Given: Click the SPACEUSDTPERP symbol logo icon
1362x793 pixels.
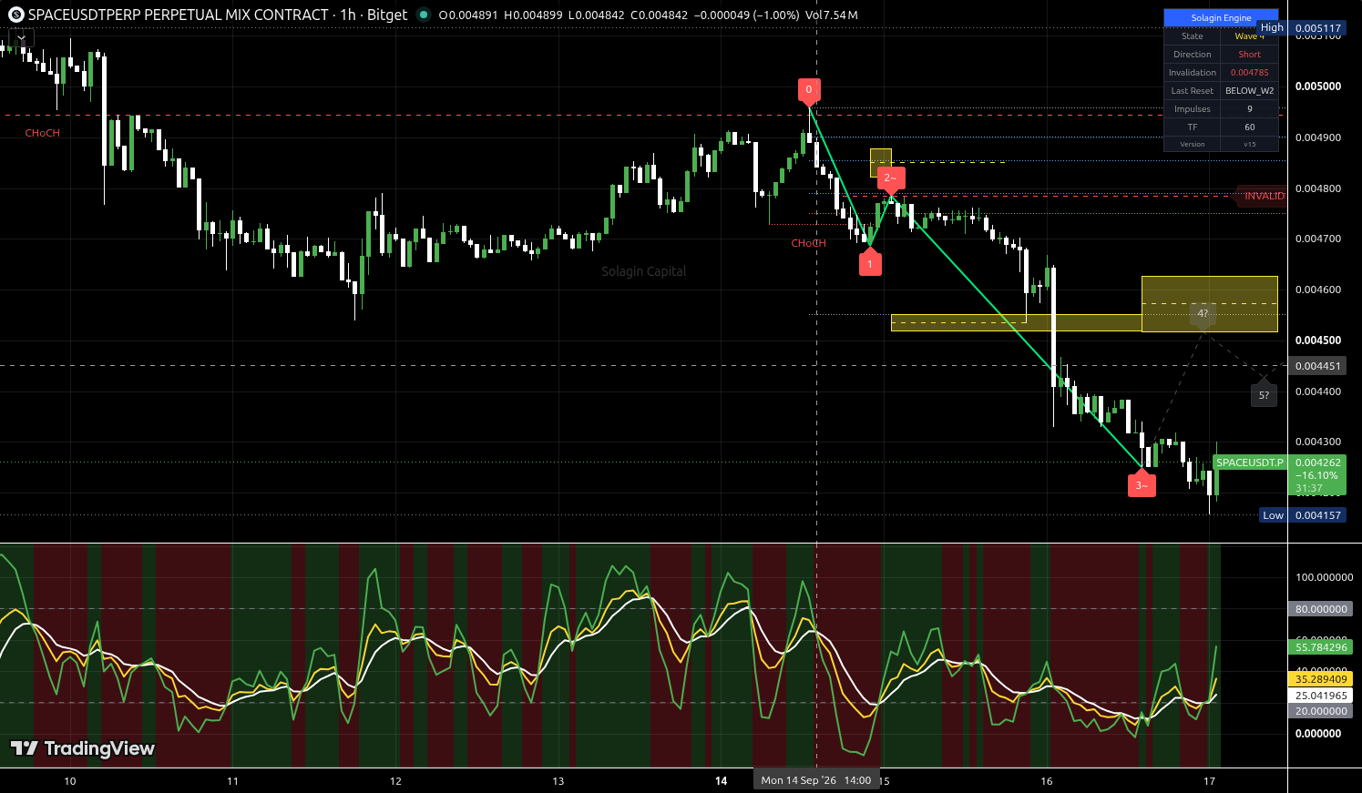Looking at the screenshot, I should tap(15, 15).
